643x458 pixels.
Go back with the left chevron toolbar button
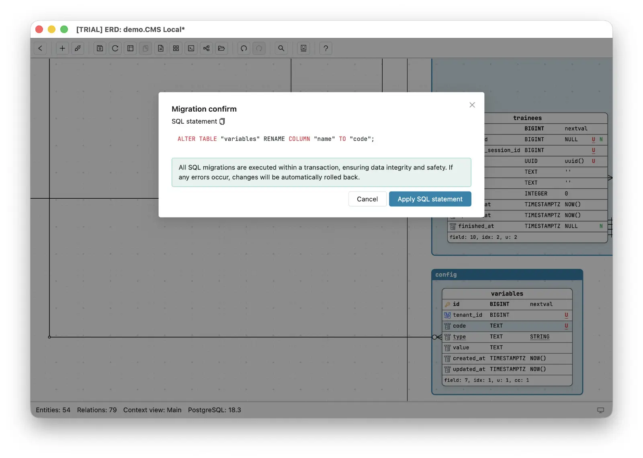40,48
